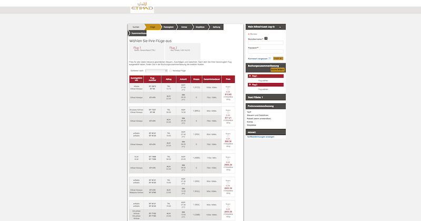Screen dimensions: 421x221
Task: Click the Gast/Gäste: 1 header
Action: click(266, 97)
